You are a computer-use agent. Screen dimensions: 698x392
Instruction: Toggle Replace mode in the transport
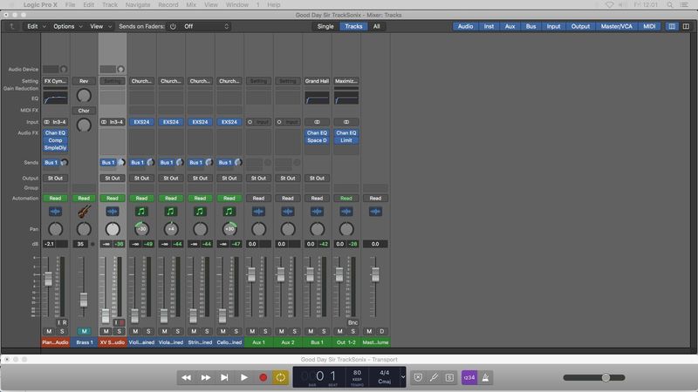click(x=418, y=377)
